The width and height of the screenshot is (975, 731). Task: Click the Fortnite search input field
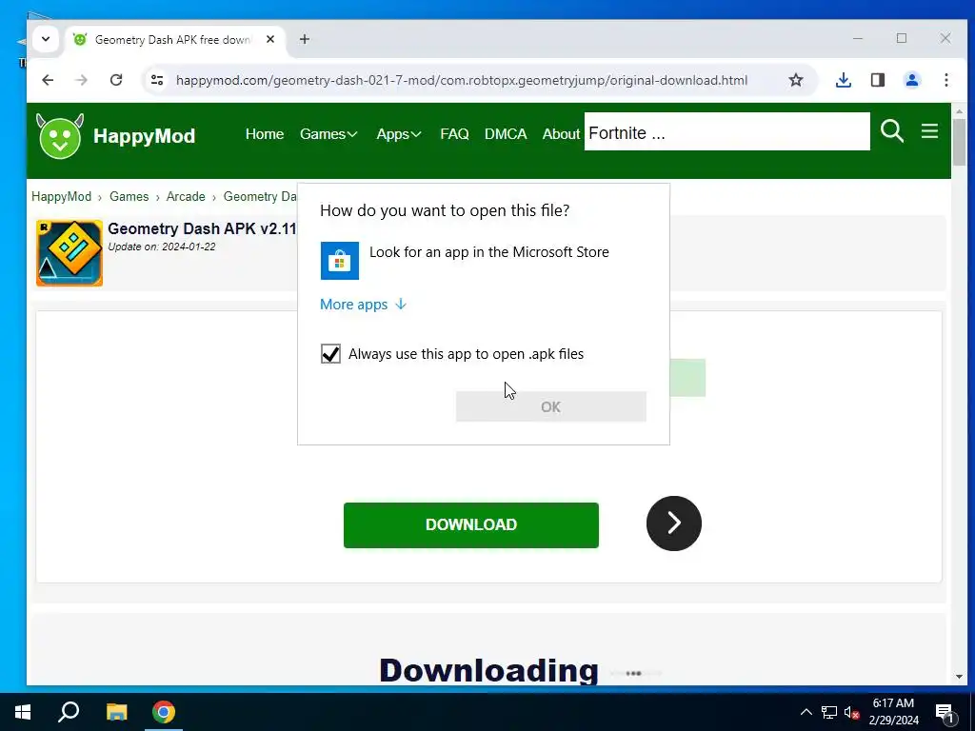pos(726,131)
